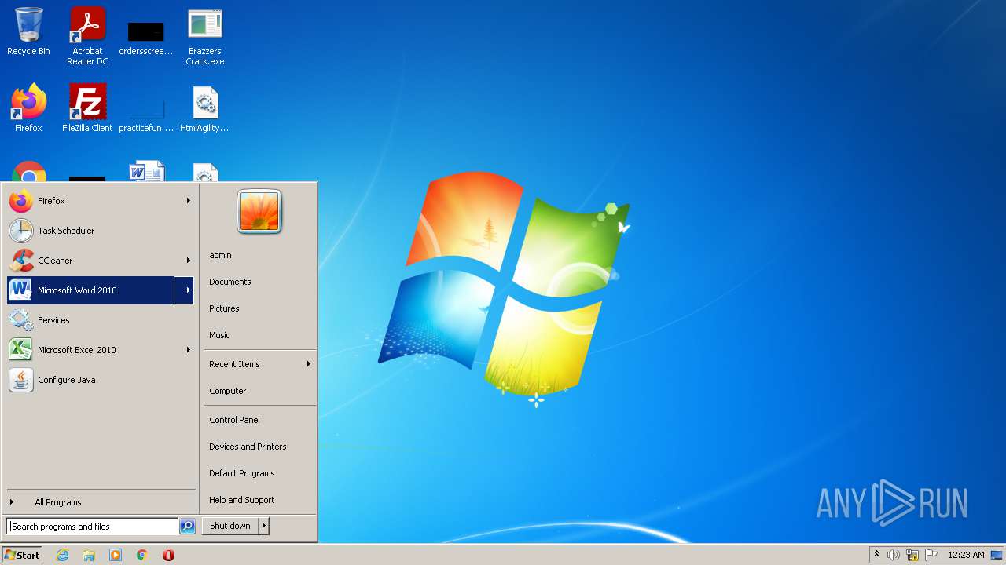Open Internet Explorer from taskbar

(x=62, y=555)
